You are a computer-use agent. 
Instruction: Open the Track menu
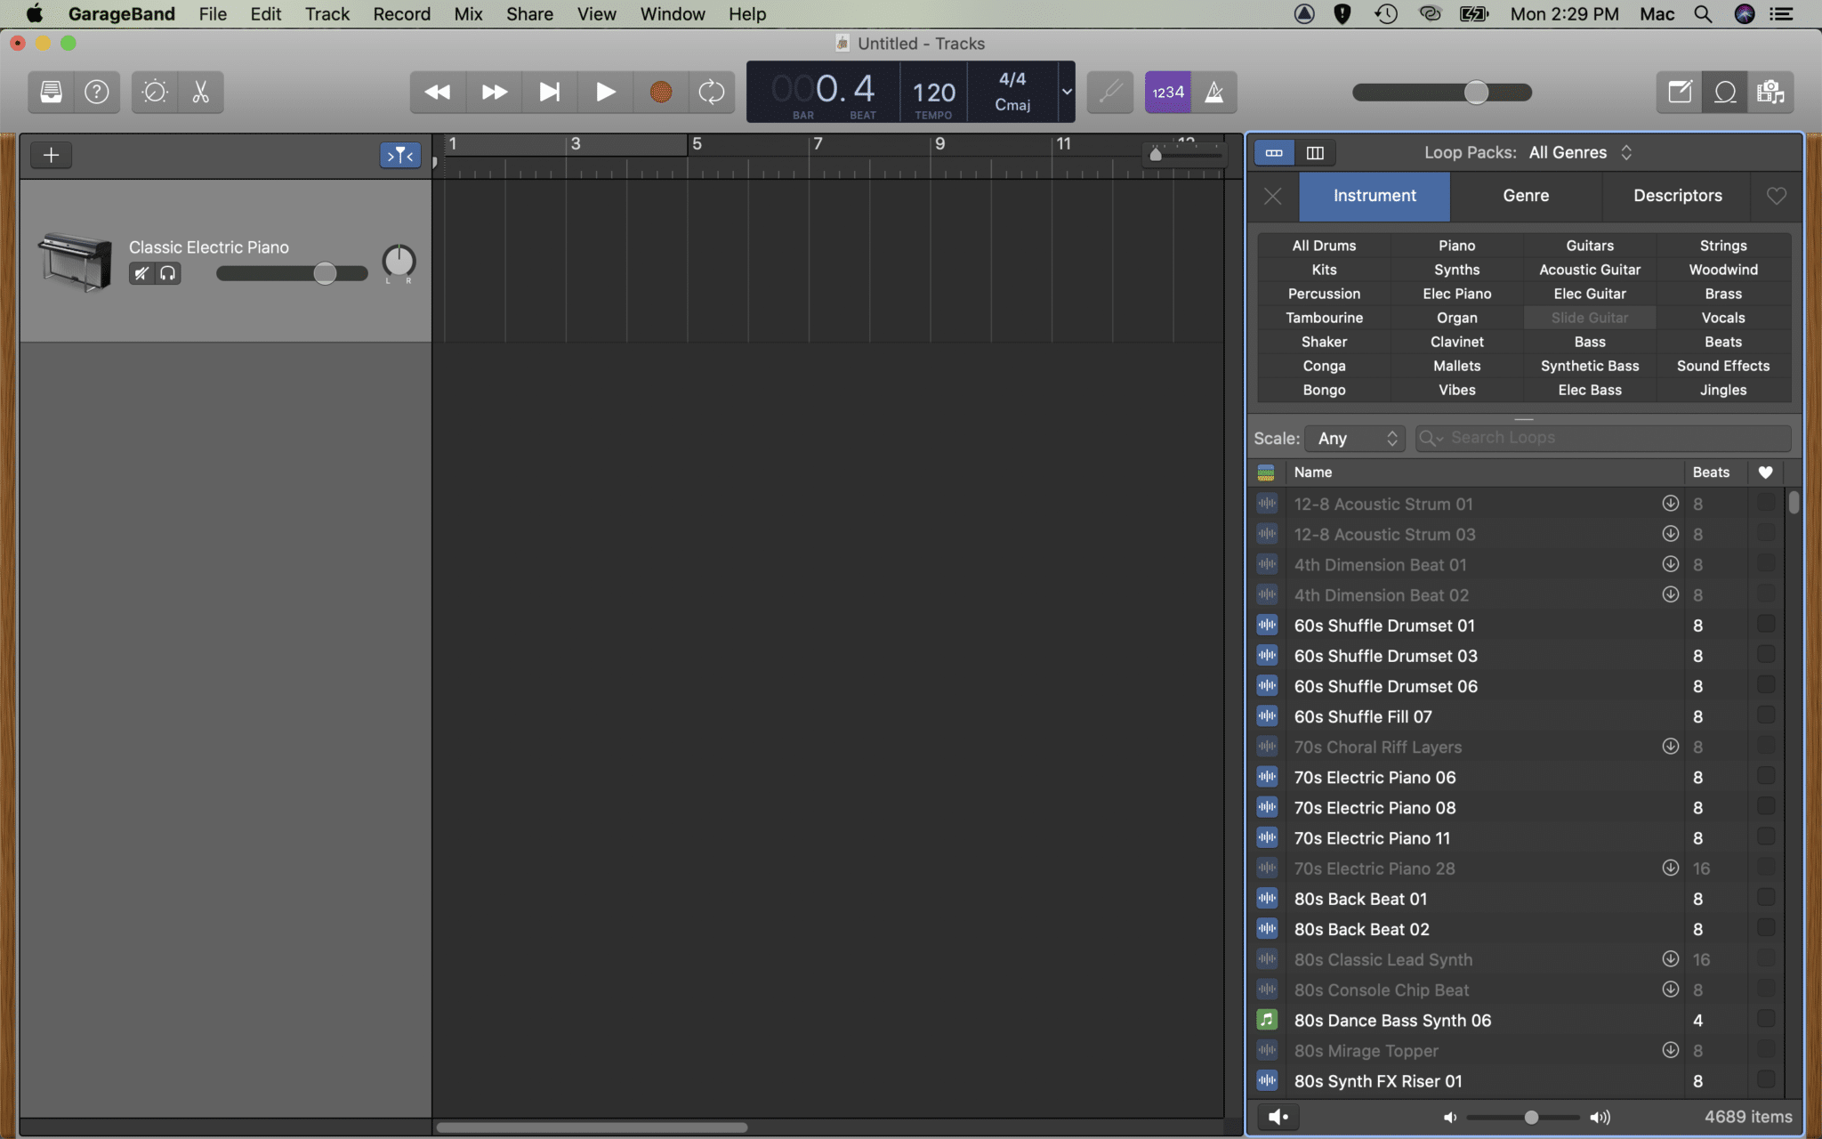327,13
